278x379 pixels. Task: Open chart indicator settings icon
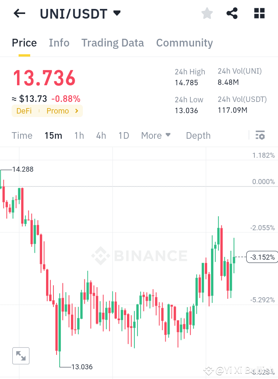pos(260,135)
